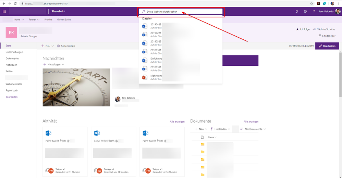Click the browser back arrow
The image size is (342, 178).
point(4,3)
